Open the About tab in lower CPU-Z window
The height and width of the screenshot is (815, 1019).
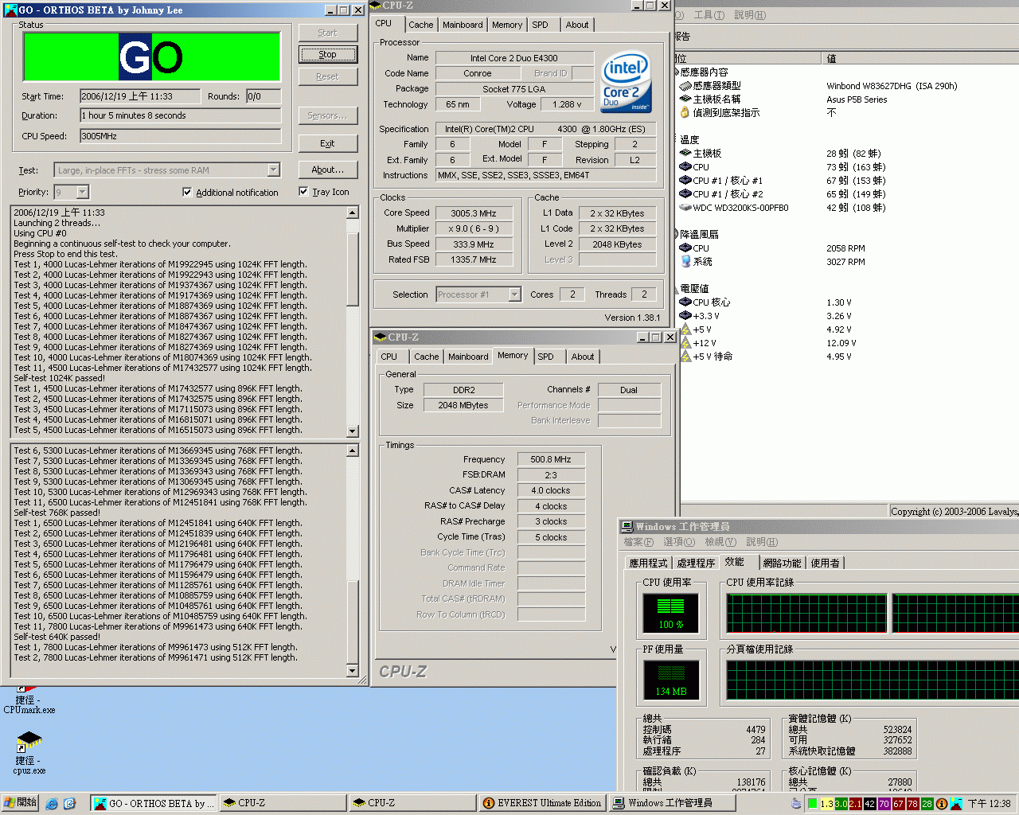(x=583, y=357)
